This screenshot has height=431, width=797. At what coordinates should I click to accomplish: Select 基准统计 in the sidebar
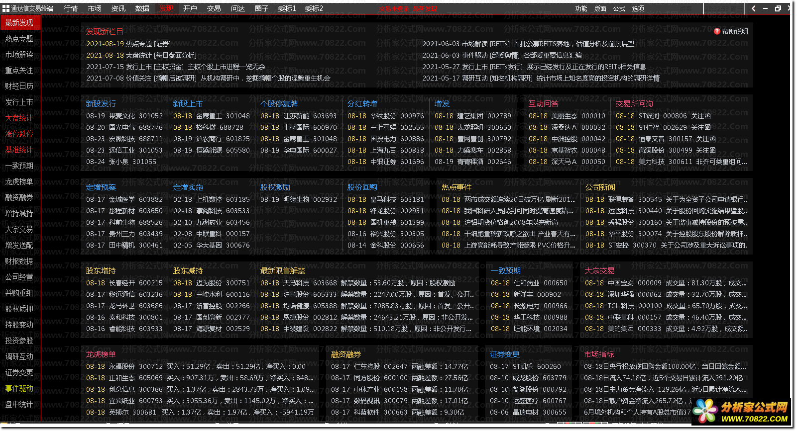19,150
